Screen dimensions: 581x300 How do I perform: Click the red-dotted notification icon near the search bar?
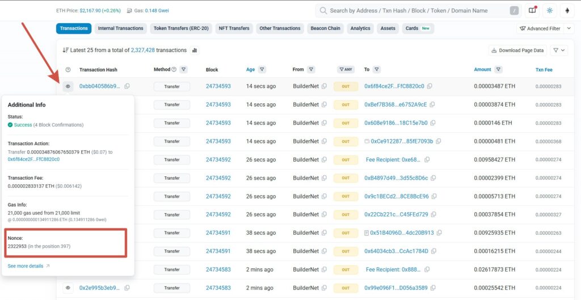[532, 11]
